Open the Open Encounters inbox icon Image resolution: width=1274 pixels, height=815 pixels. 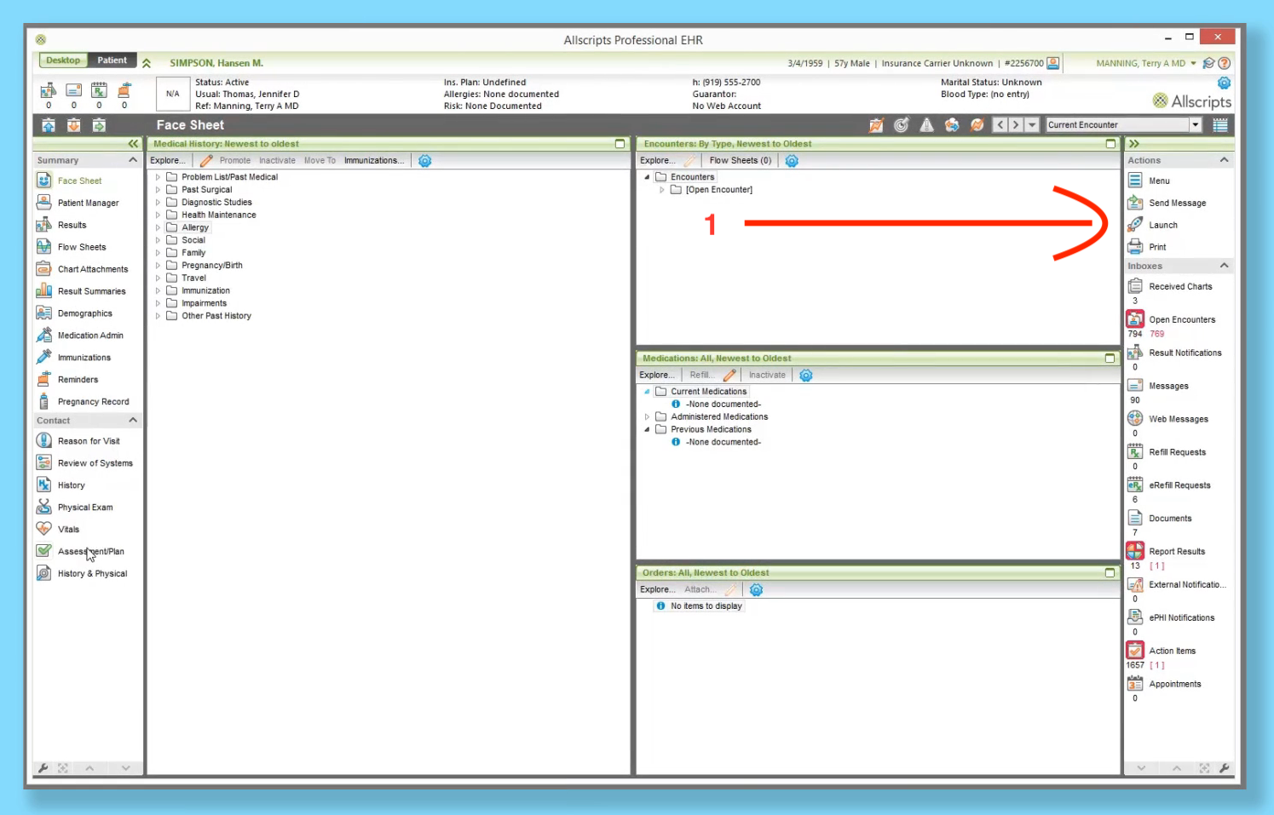click(1135, 319)
